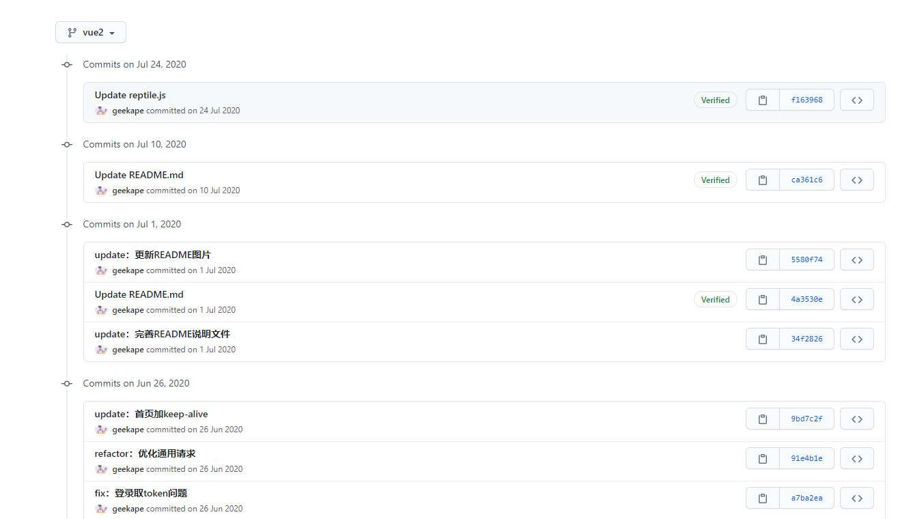
Task: Open the 'Update reptile.js' commit
Action: click(130, 95)
